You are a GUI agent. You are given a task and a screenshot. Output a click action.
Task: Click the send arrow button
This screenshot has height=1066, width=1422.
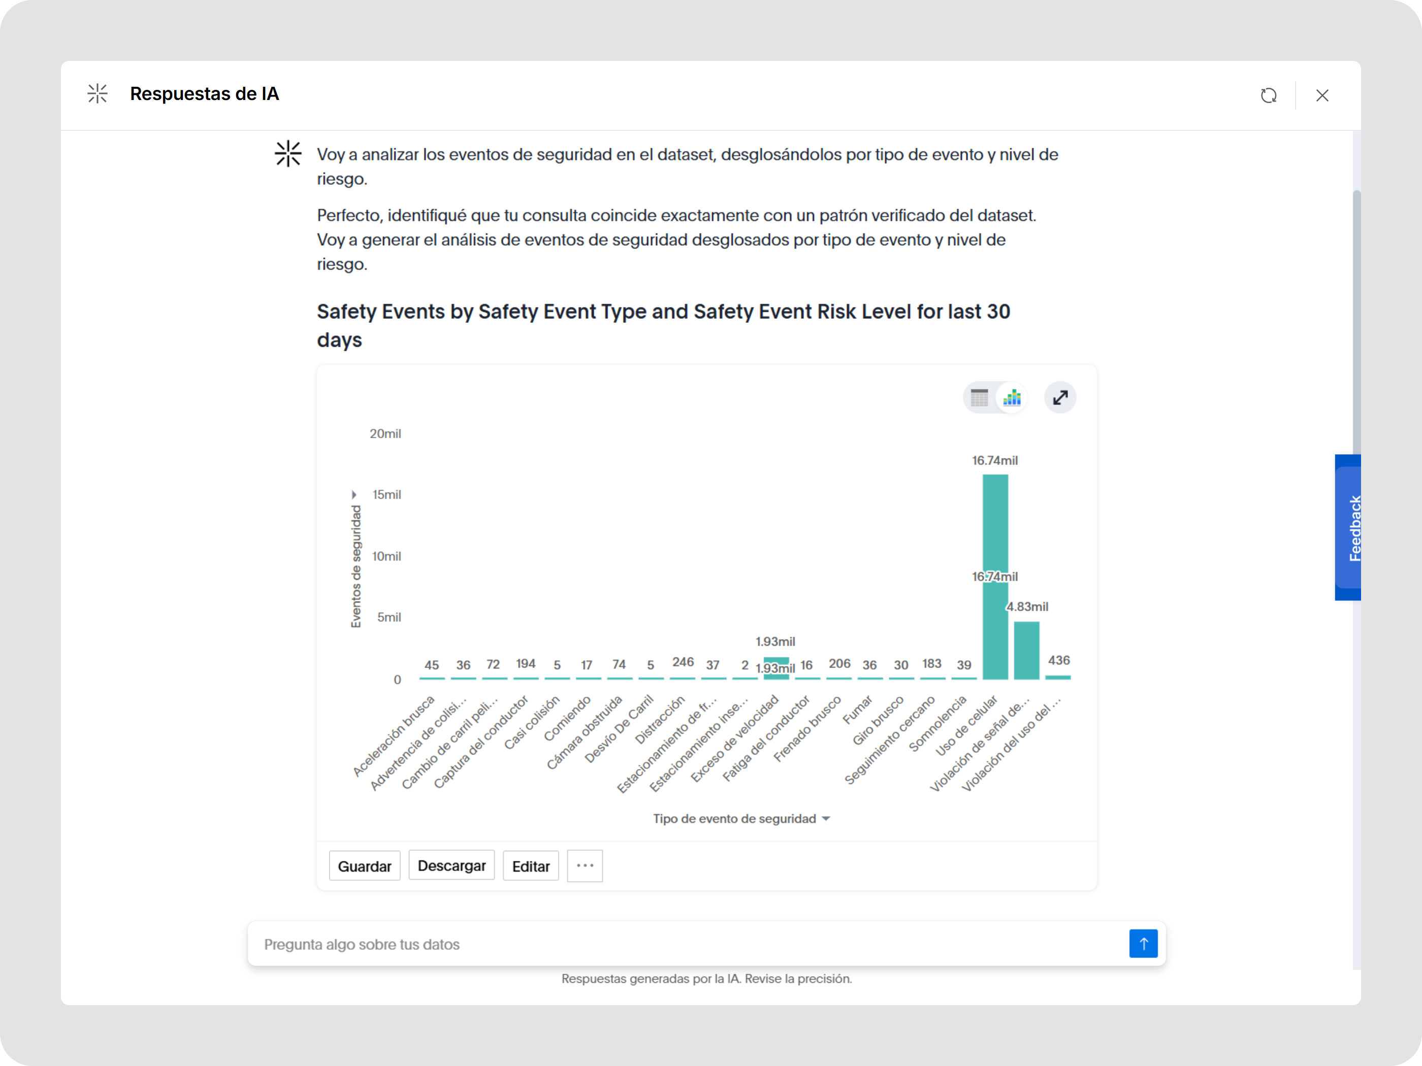[1143, 943]
